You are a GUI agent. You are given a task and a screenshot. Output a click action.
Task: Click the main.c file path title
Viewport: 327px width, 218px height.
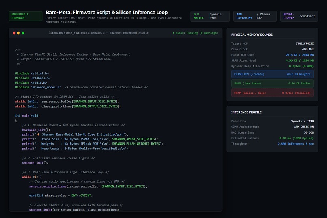[x=99, y=33]
